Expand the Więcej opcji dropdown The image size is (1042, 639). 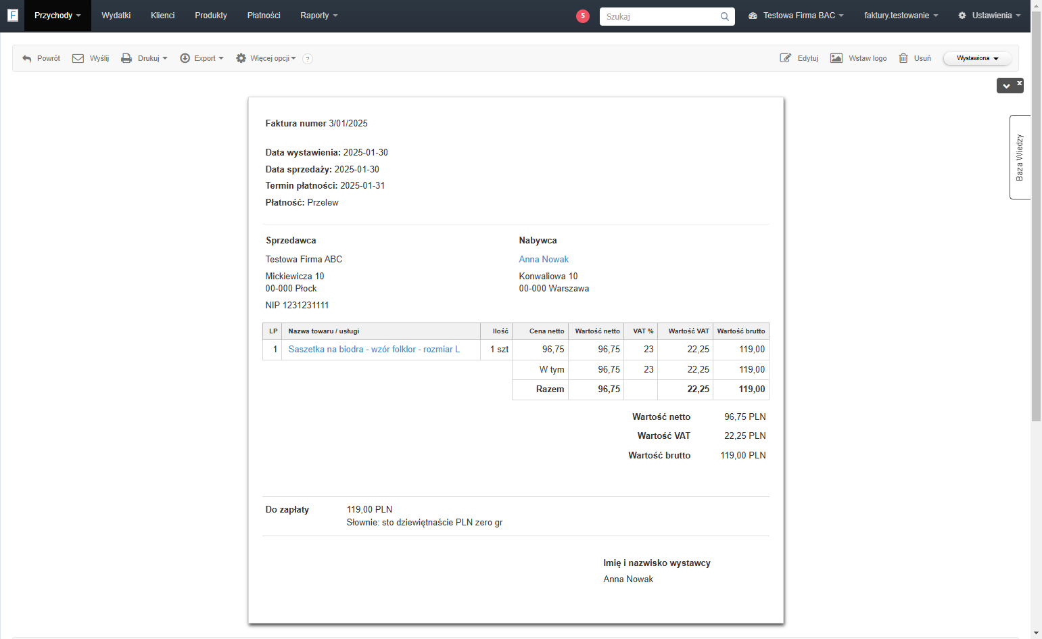tap(266, 58)
